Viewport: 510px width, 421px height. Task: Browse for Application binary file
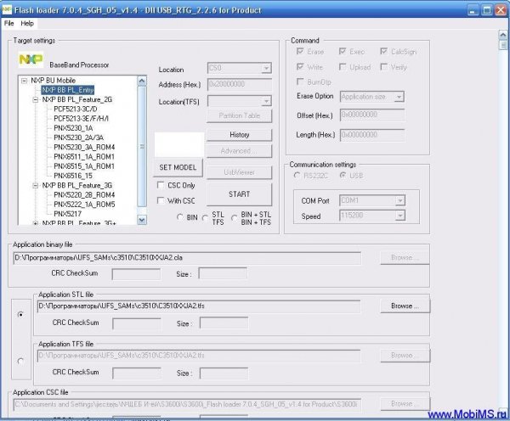[405, 258]
